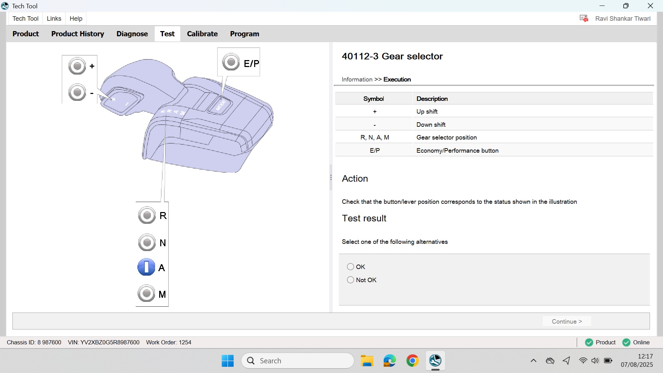This screenshot has height=373, width=663.
Task: Open the Tech Tool menu
Action: (x=26, y=19)
